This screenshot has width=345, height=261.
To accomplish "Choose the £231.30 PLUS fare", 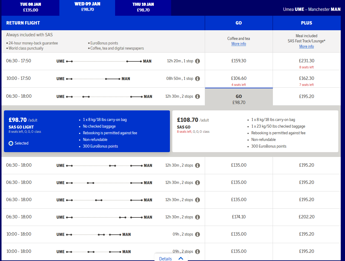I will pyautogui.click(x=307, y=61).
